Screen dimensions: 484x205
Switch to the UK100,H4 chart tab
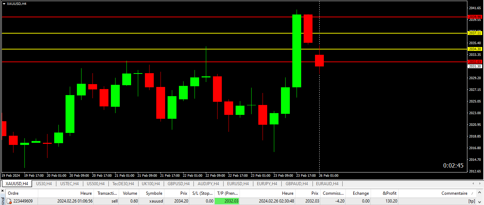[x=151, y=184]
